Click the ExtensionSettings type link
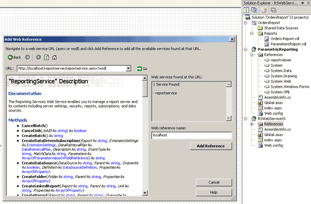The height and width of the screenshot is (204, 311). click(41, 145)
